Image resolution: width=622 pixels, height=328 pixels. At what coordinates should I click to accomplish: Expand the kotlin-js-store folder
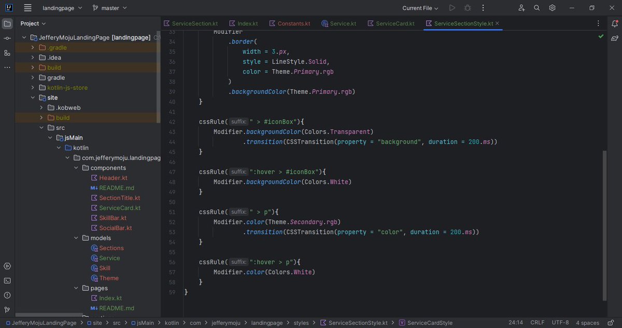click(x=33, y=88)
